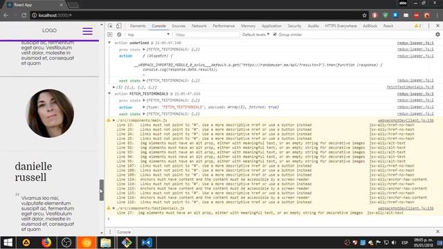Bookmark the page using the star icon
The height and width of the screenshot is (249, 443).
click(x=365, y=15)
